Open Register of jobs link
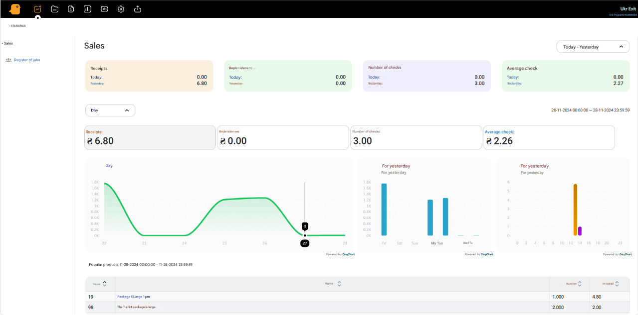638x315 pixels. click(27, 60)
